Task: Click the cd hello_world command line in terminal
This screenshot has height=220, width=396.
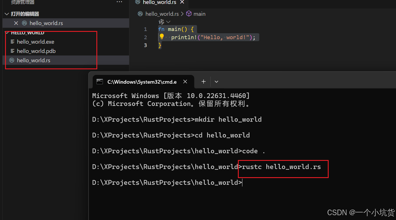Action: [x=171, y=135]
